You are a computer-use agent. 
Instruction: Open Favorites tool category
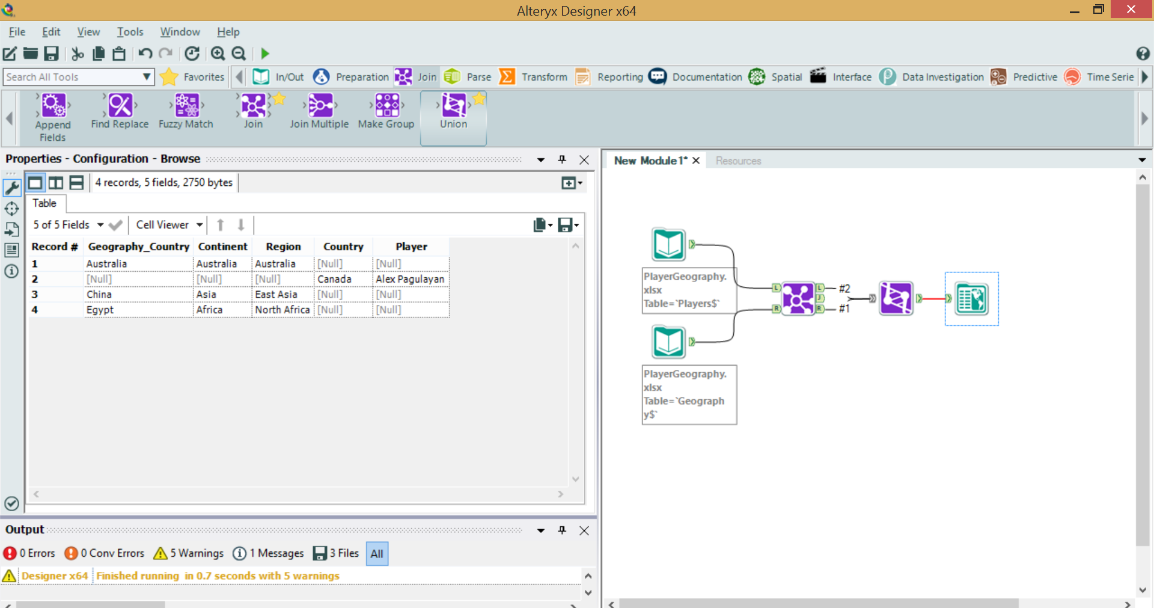192,77
